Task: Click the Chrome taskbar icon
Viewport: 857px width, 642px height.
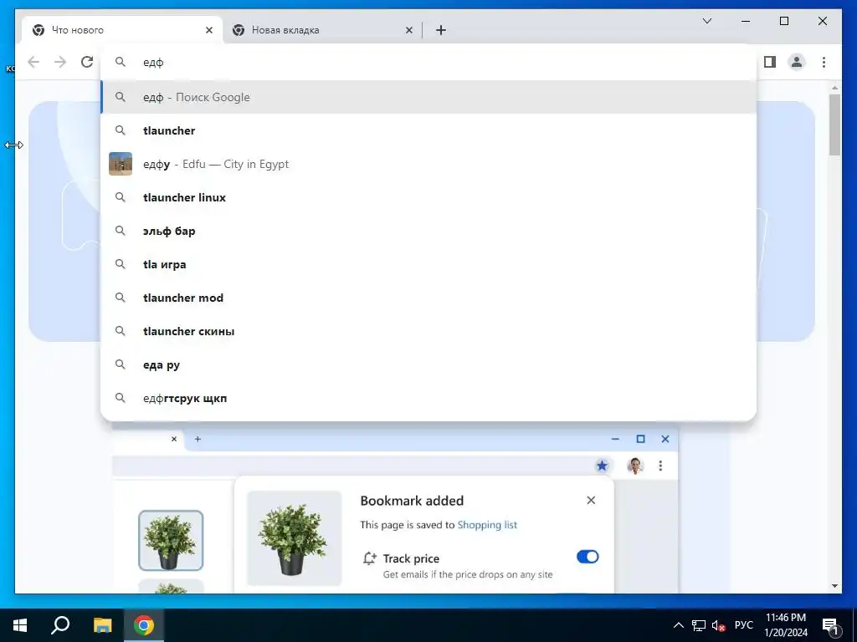Action: click(x=144, y=625)
